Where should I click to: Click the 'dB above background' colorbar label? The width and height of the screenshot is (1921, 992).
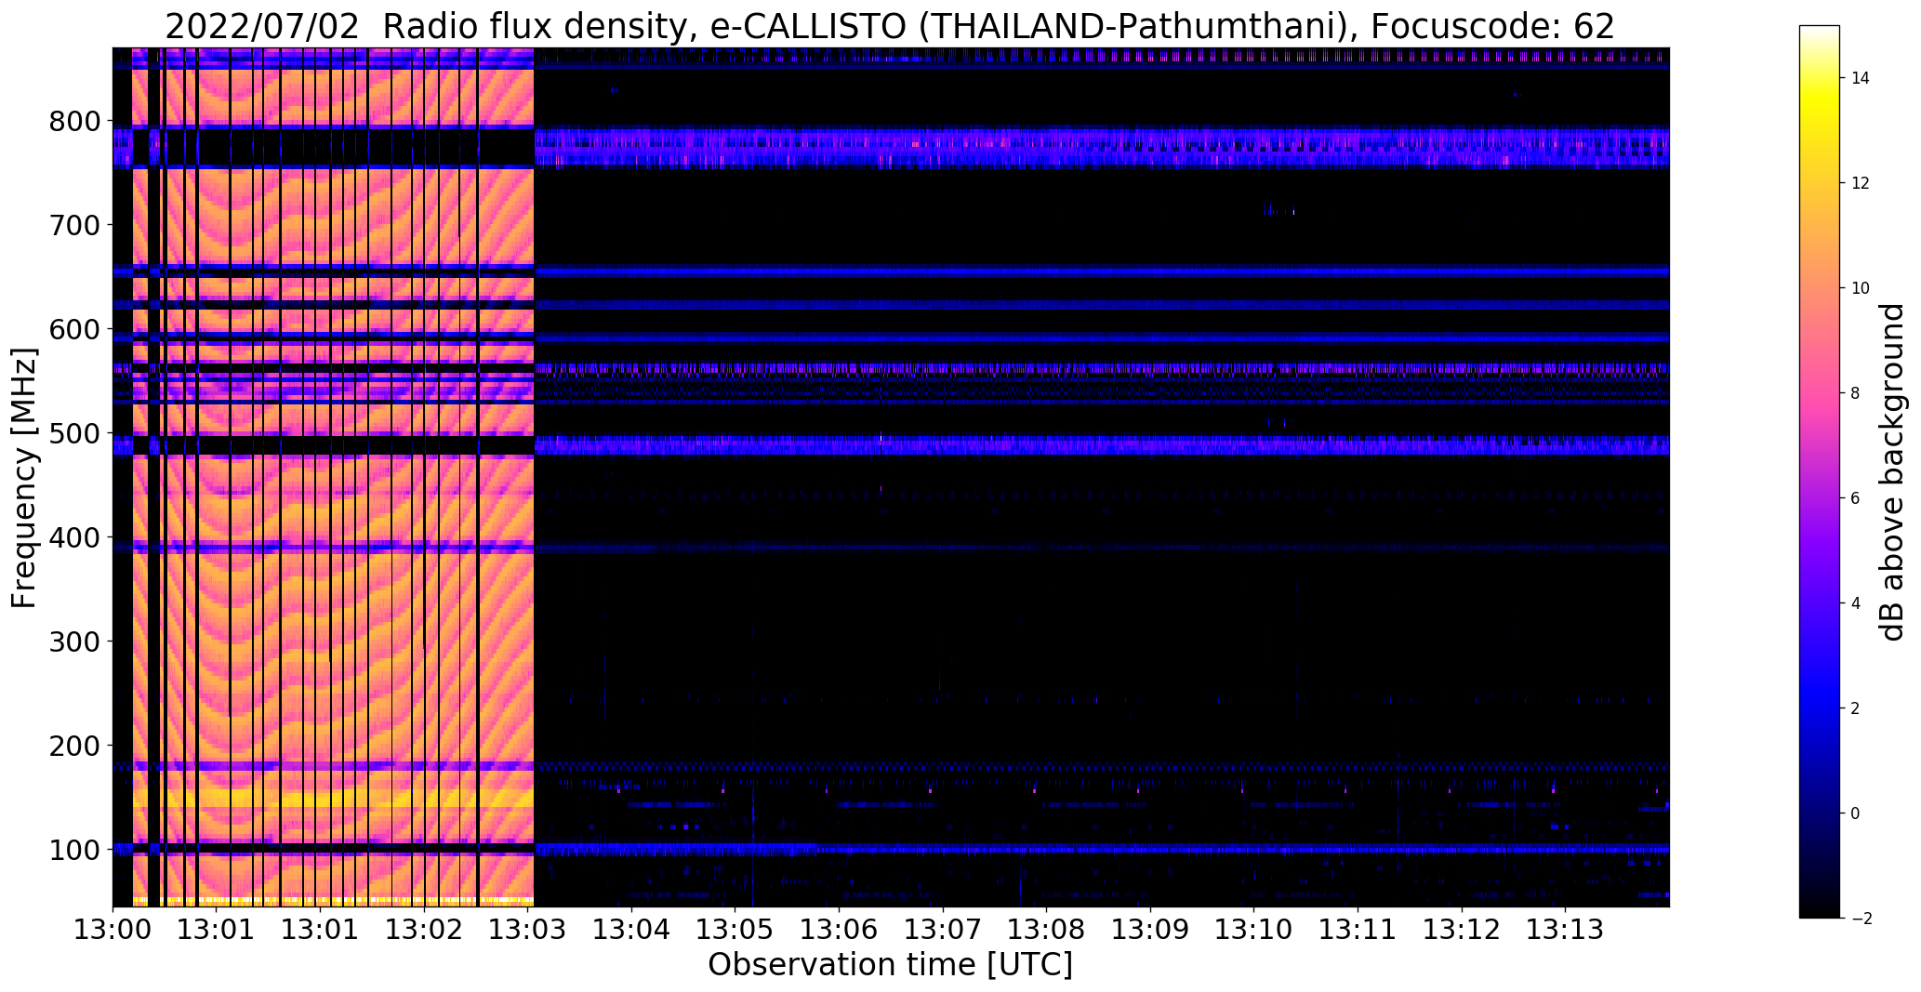pyautogui.click(x=1892, y=472)
